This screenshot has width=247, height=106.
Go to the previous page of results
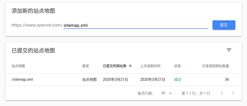click(222, 93)
